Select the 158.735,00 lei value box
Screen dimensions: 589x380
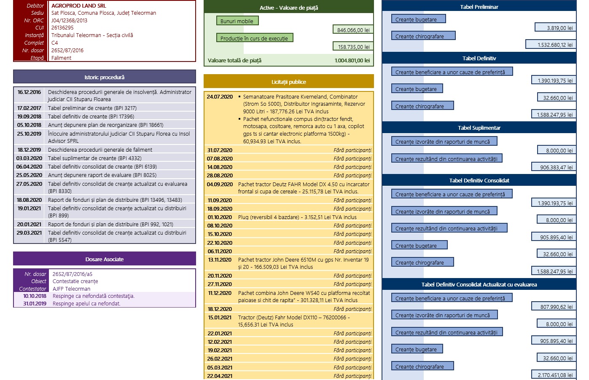coord(353,47)
